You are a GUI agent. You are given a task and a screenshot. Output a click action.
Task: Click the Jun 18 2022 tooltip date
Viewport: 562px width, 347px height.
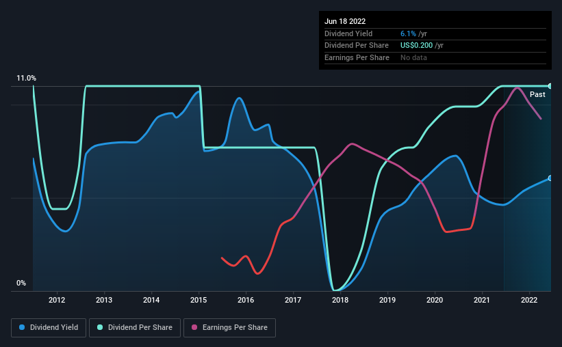click(x=345, y=21)
